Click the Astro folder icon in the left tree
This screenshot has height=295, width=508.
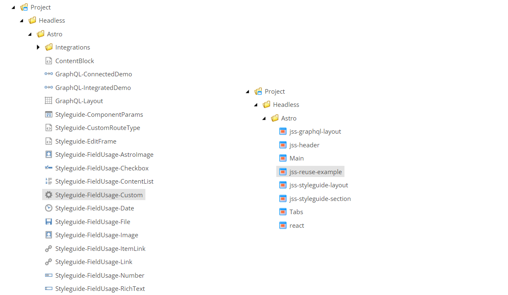coord(40,34)
